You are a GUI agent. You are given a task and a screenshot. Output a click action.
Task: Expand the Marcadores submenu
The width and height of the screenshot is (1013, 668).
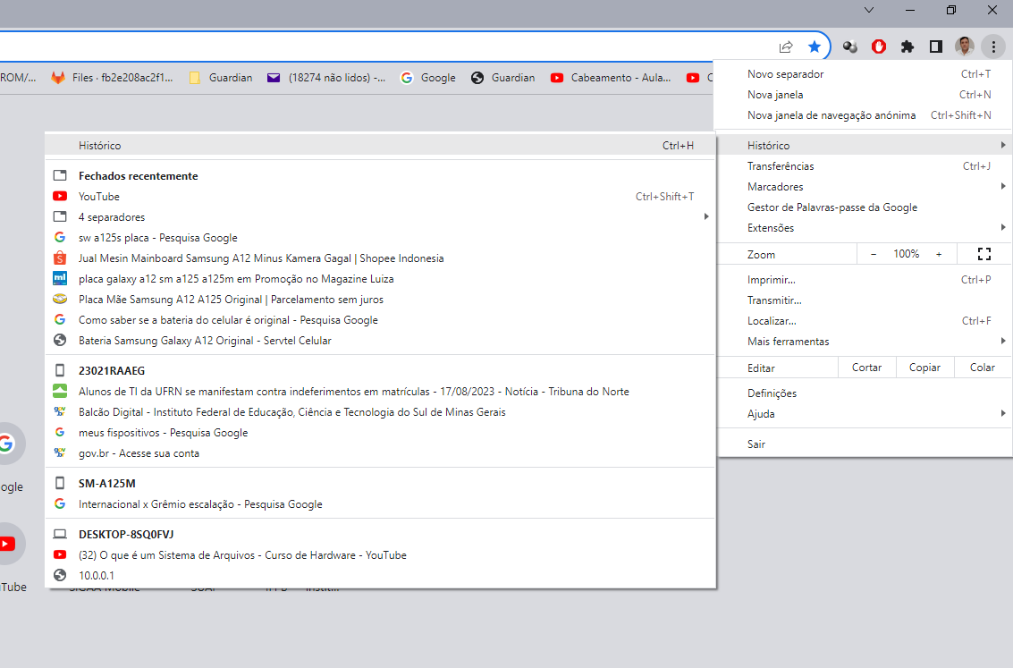tap(864, 187)
